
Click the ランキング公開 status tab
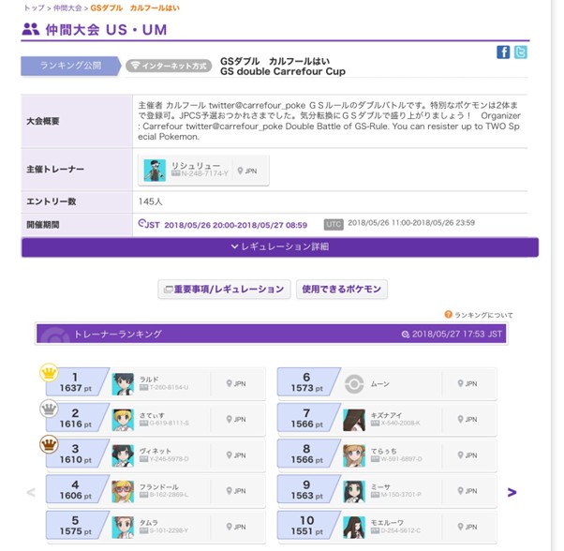[70, 66]
